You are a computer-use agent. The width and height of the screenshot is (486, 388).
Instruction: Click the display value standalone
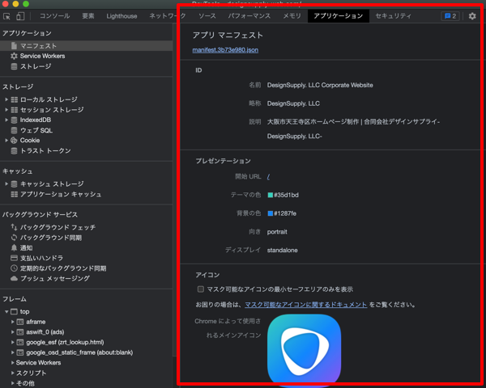[283, 250]
